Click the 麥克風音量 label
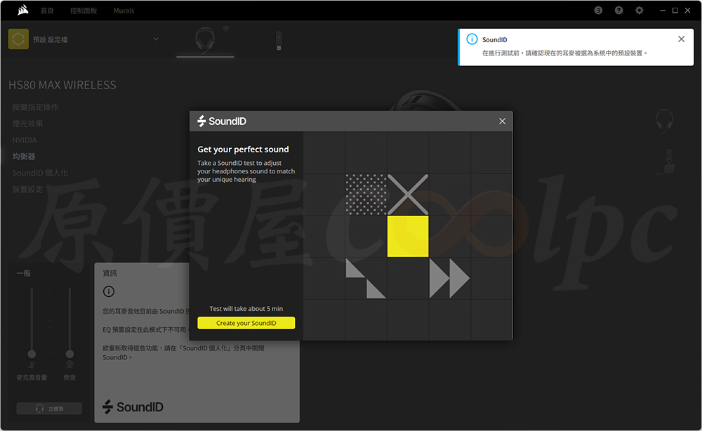 tap(32, 378)
